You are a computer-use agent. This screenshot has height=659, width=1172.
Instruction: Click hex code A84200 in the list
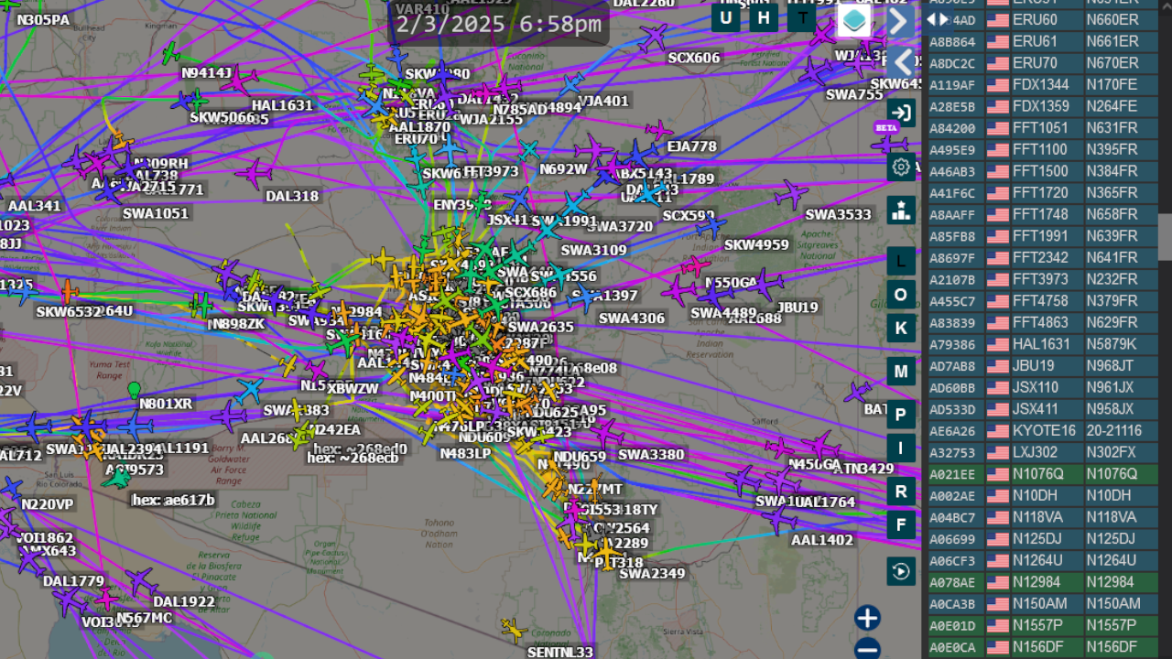pyautogui.click(x=952, y=128)
